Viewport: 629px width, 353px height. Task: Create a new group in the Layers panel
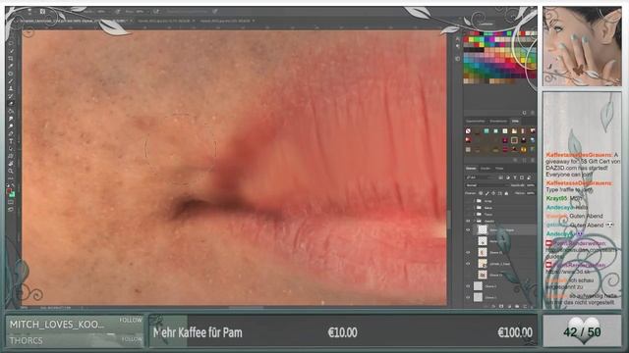[x=517, y=307]
